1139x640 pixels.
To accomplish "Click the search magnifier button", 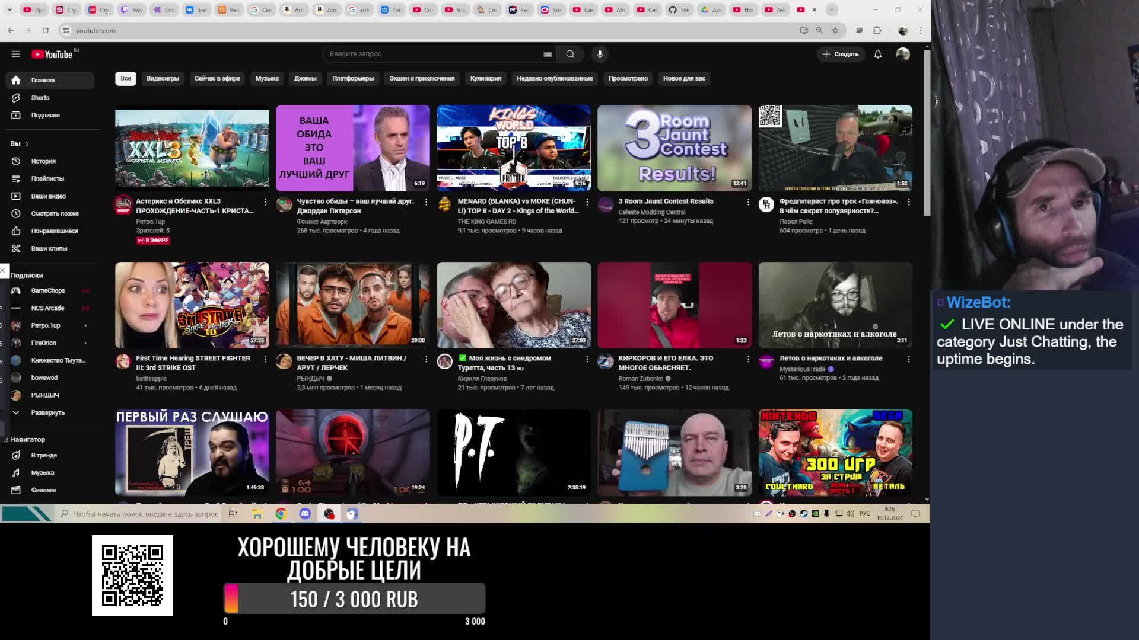I will point(570,54).
